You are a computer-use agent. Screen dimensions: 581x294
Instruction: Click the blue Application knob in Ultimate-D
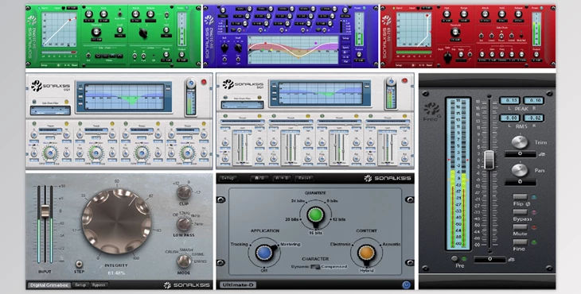pyautogui.click(x=264, y=252)
